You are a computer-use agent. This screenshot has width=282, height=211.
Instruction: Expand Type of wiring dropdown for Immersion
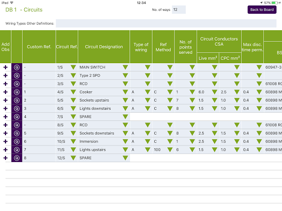click(x=148, y=141)
